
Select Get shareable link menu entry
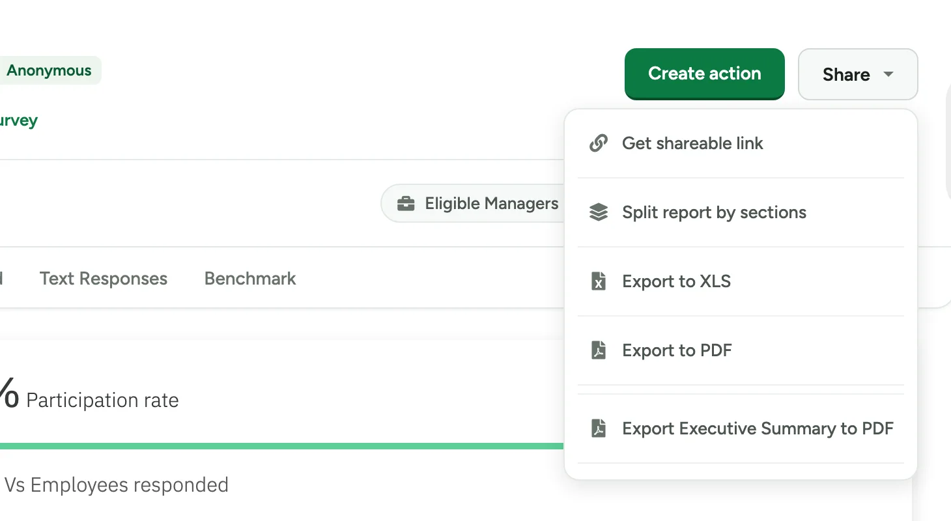pos(741,143)
